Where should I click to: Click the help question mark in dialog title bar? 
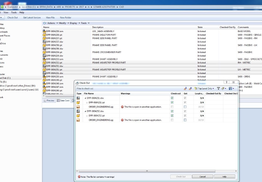tap(227, 82)
